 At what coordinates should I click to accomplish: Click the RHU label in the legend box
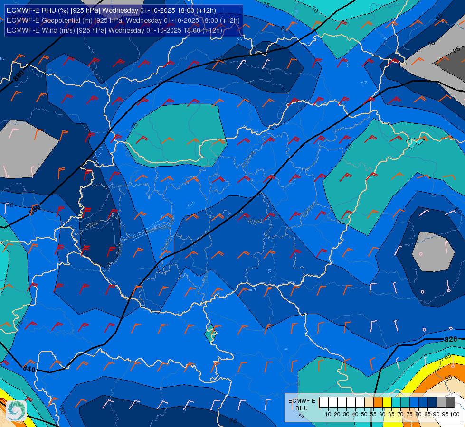[302, 408]
